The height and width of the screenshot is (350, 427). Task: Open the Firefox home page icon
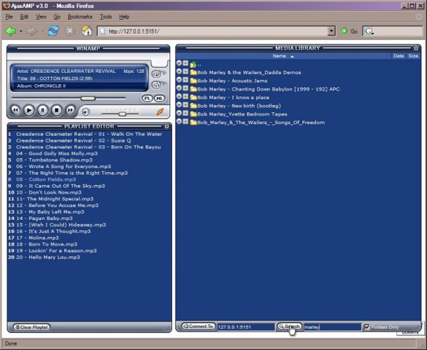click(x=87, y=31)
